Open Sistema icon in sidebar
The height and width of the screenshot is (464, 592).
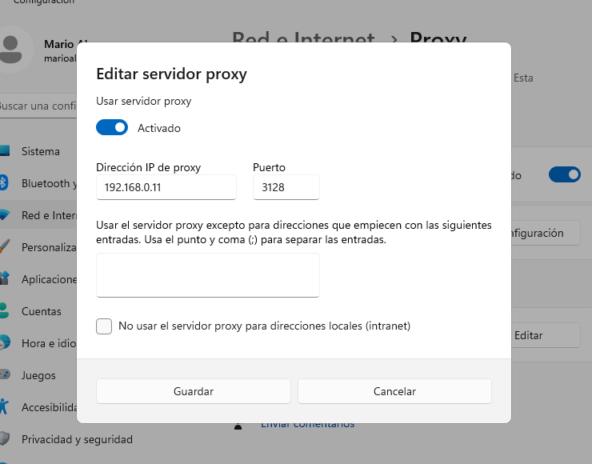point(4,151)
